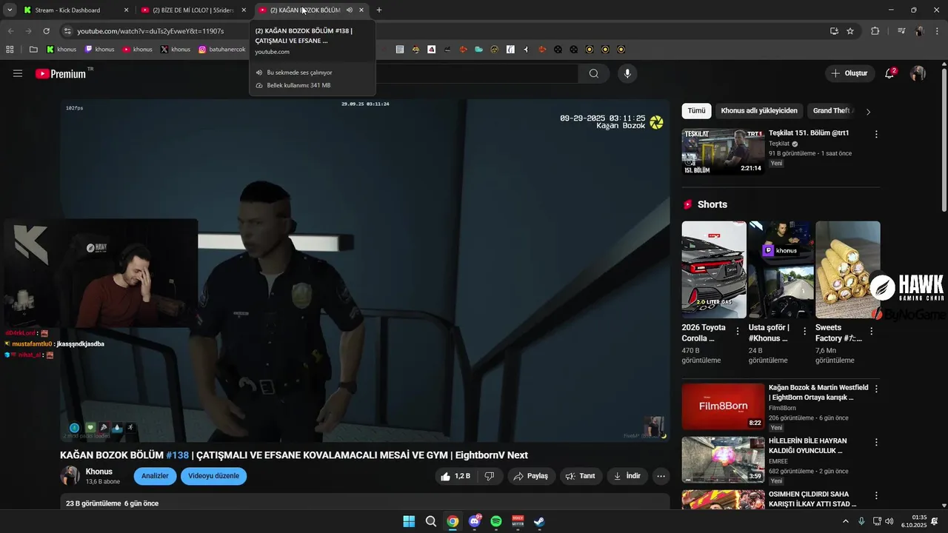Click Tanıt promote button
The height and width of the screenshot is (533, 948).
tap(581, 476)
